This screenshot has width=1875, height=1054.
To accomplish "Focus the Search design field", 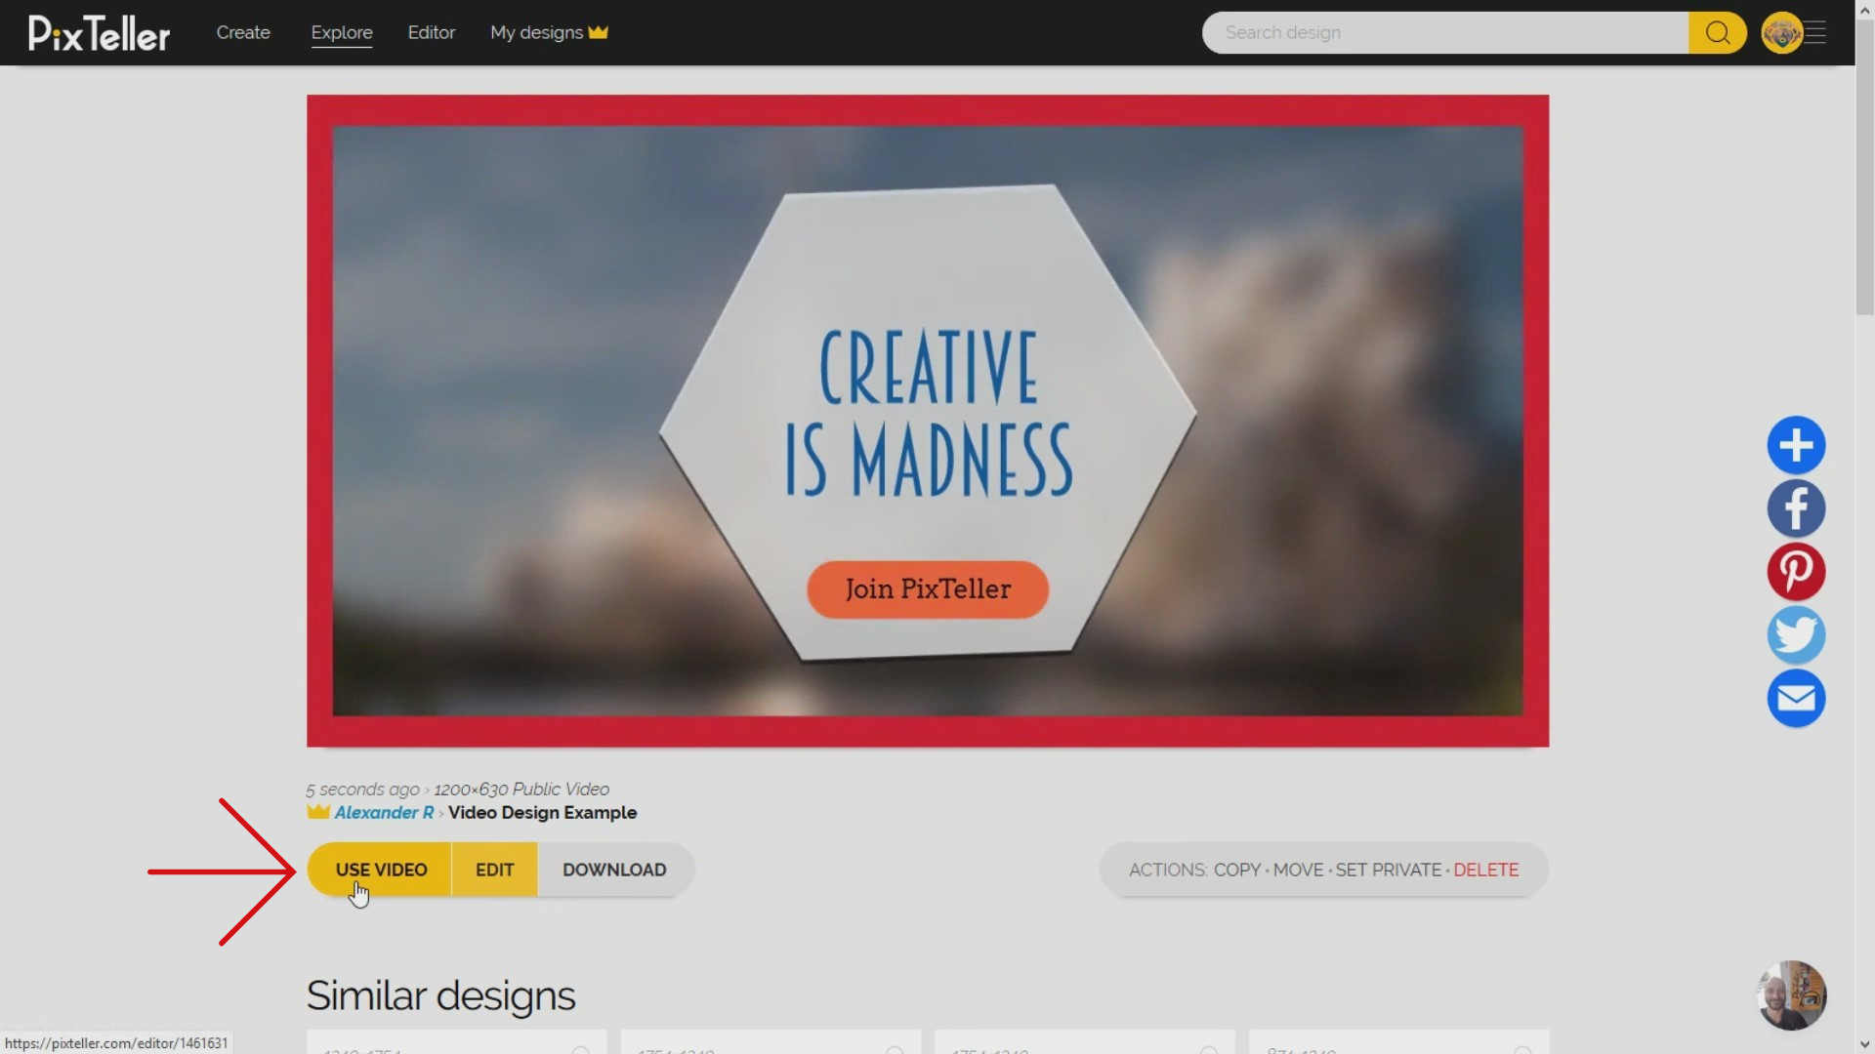I will pyautogui.click(x=1445, y=32).
